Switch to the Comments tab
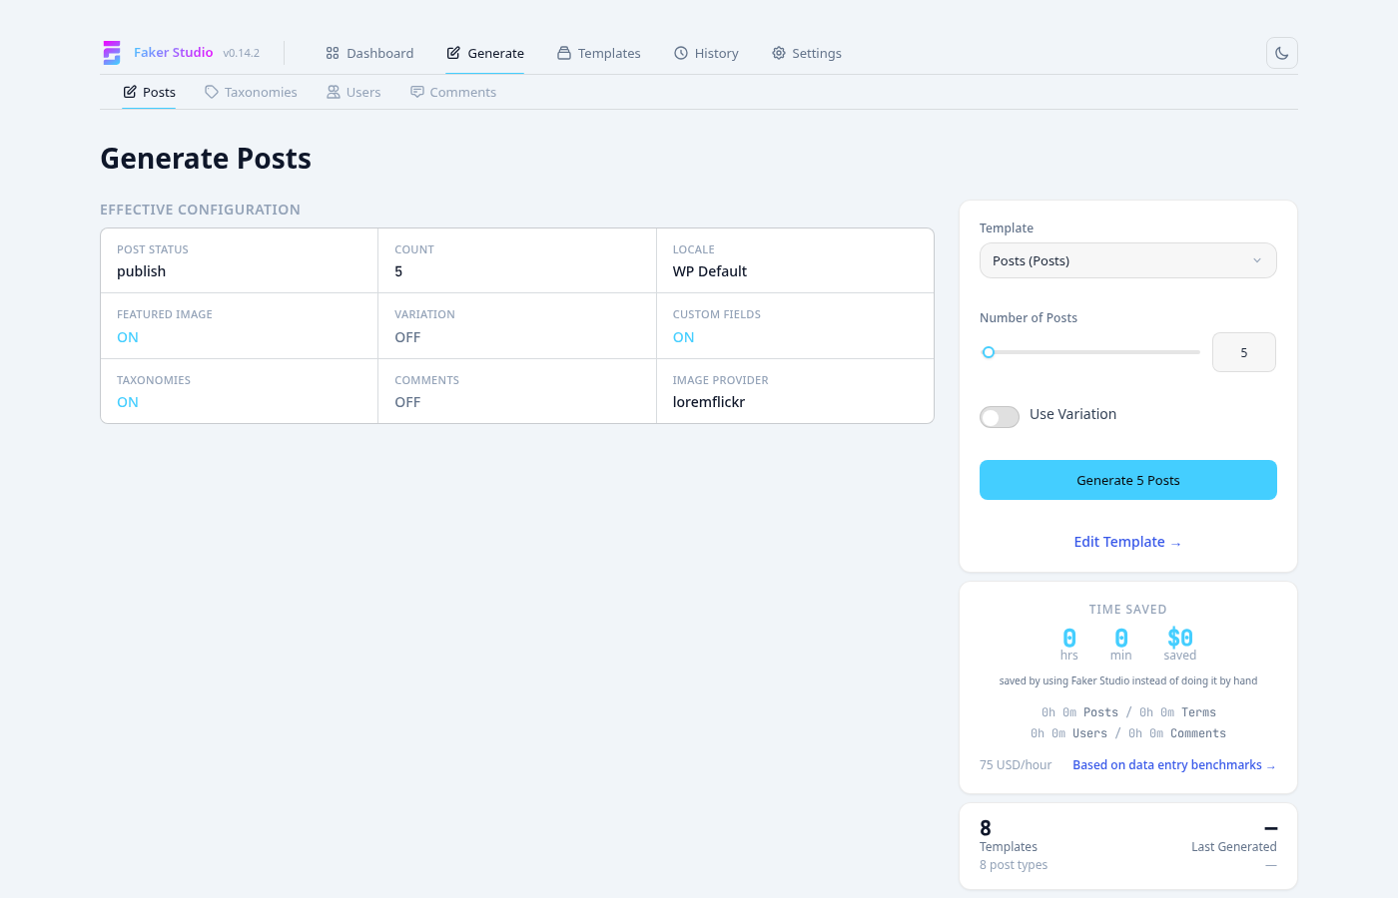This screenshot has width=1398, height=898. 453,92
